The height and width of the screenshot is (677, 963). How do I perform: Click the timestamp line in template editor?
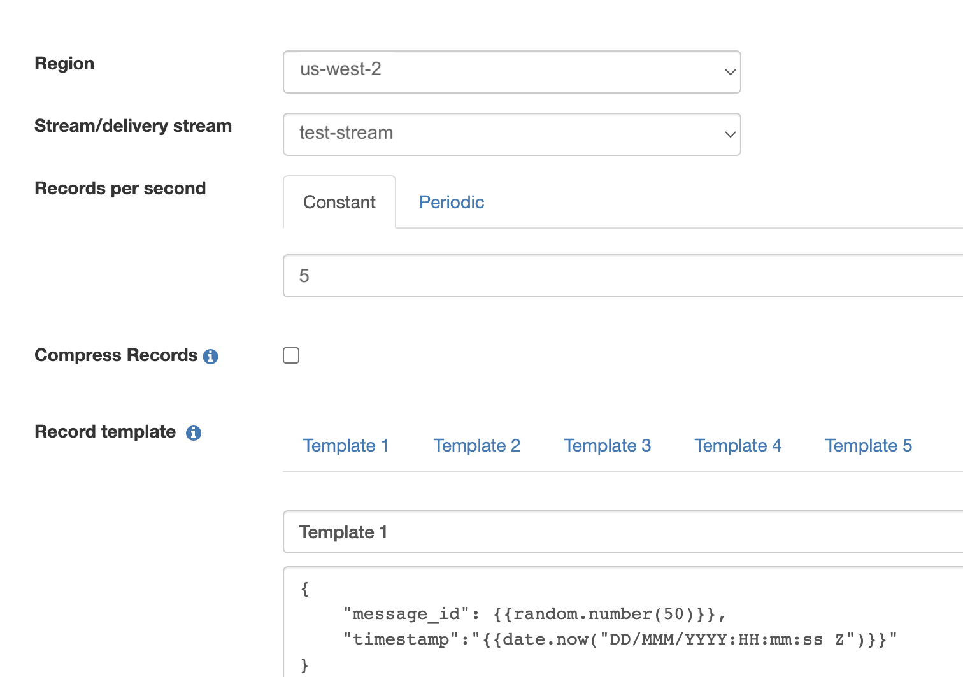620,639
